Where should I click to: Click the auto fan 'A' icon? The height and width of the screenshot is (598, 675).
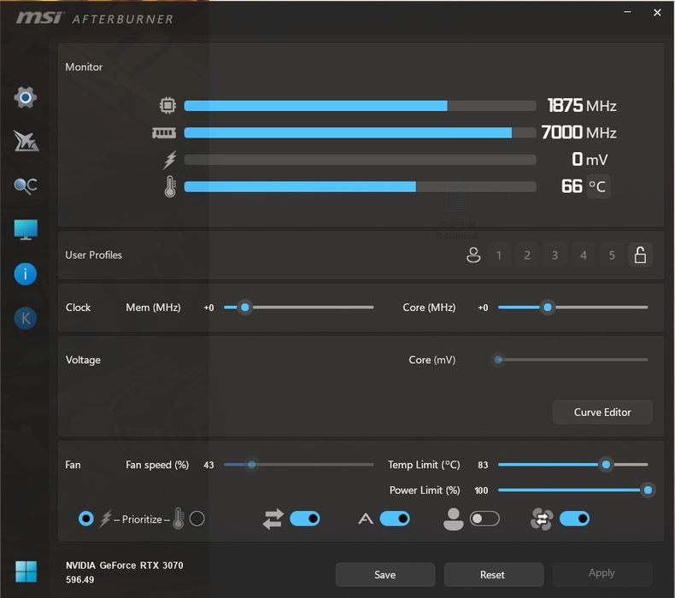click(366, 519)
